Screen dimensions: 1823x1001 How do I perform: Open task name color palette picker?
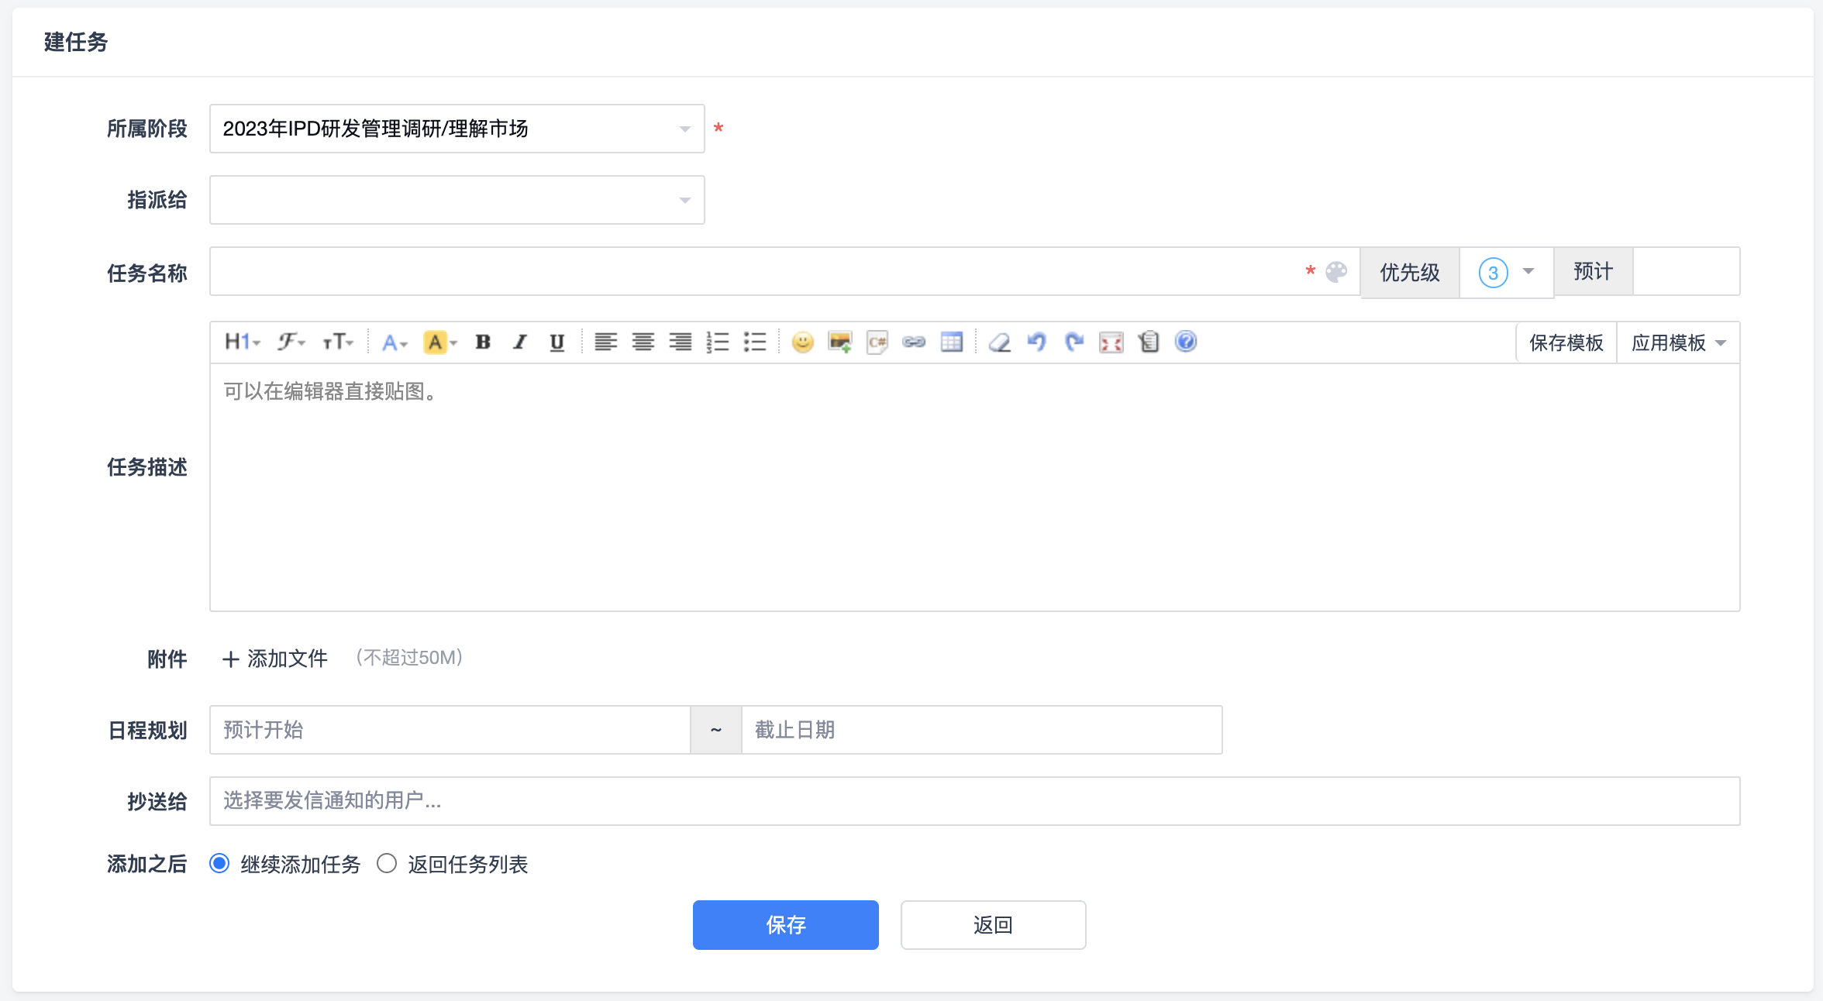(1336, 272)
